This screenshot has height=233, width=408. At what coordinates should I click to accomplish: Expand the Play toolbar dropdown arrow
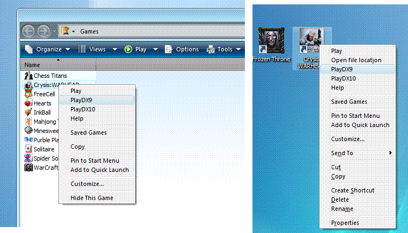[156, 49]
